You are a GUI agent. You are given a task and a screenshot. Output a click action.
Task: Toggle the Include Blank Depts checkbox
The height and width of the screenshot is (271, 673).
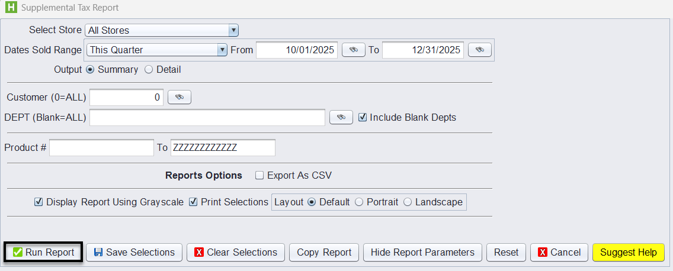pos(363,118)
